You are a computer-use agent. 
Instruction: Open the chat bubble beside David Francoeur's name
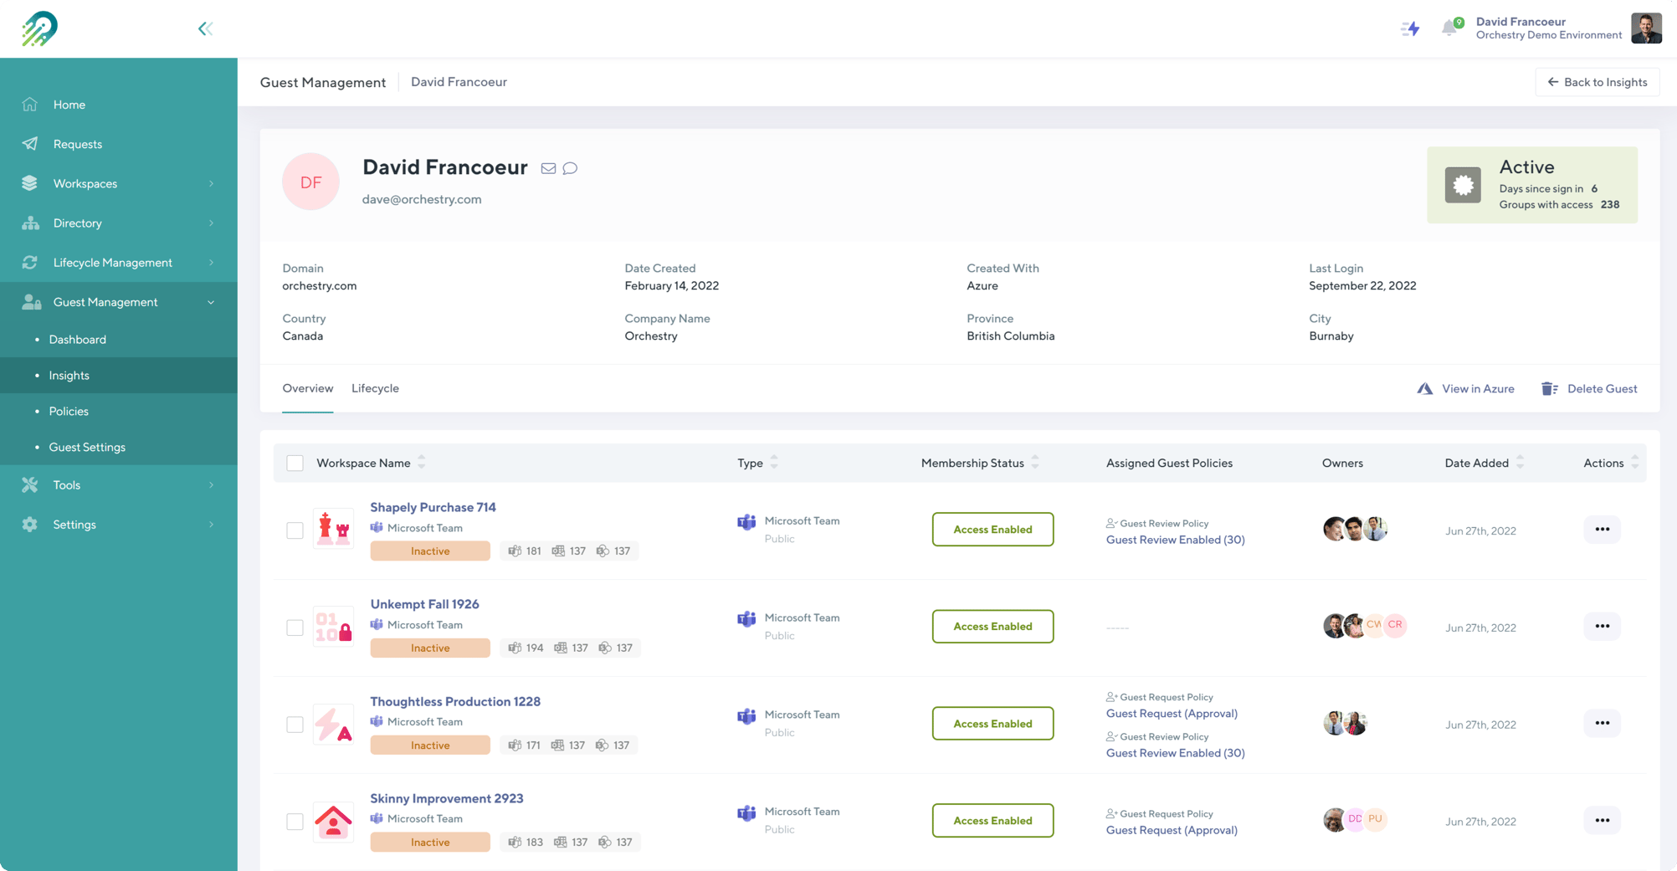pos(570,168)
